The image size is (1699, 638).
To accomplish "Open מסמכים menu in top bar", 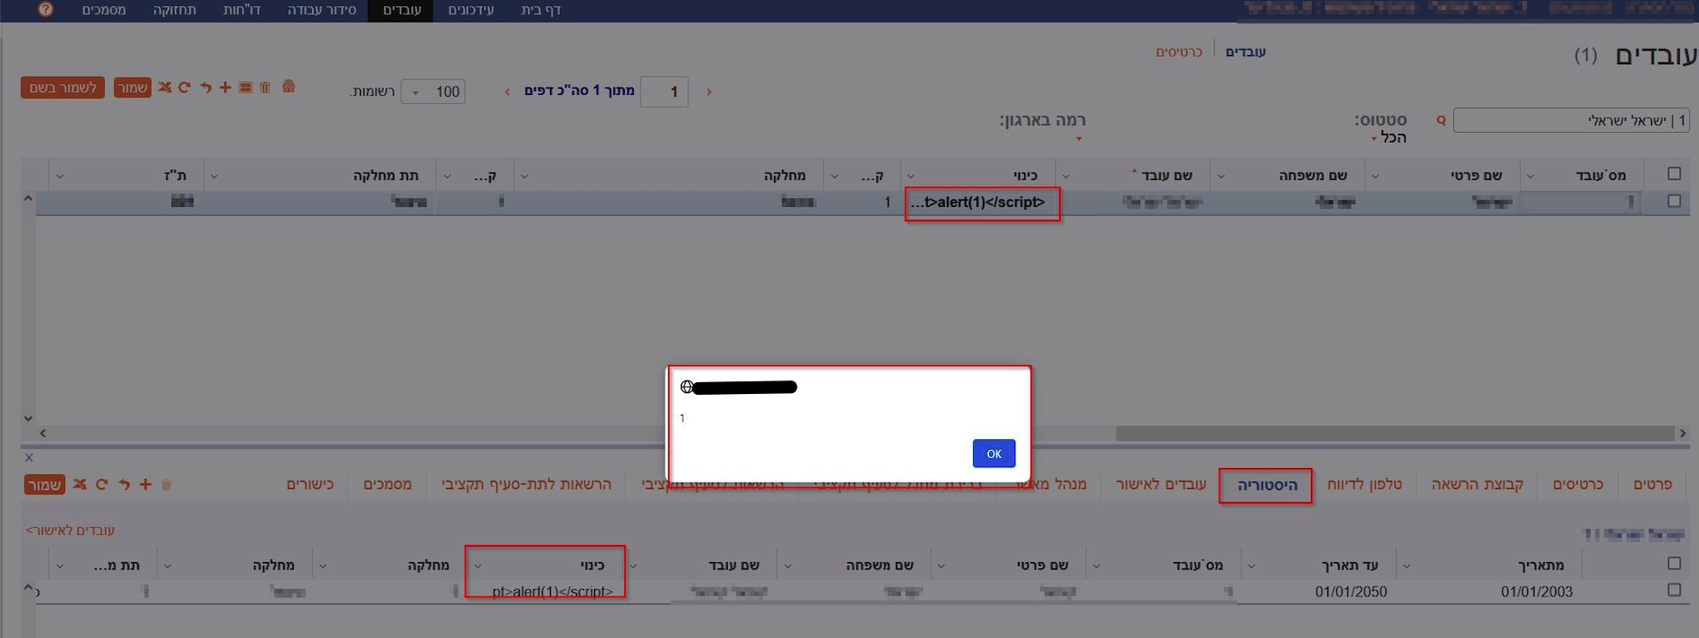I will 104,10.
